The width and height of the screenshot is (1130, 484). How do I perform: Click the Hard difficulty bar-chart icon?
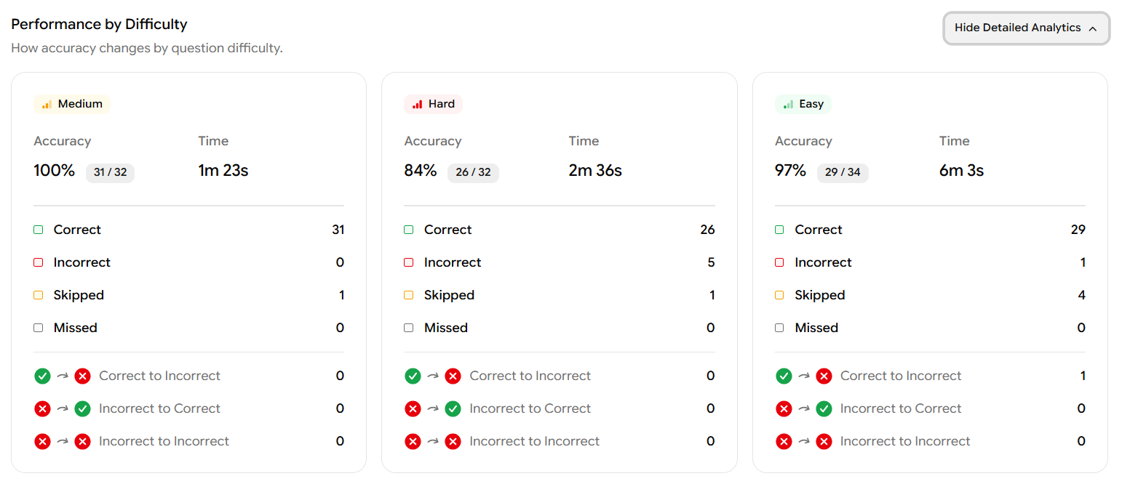coord(417,105)
